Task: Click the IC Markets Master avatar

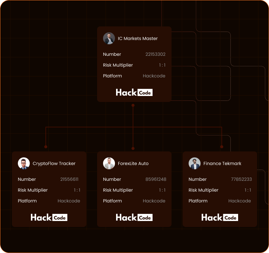Action: tap(109, 38)
